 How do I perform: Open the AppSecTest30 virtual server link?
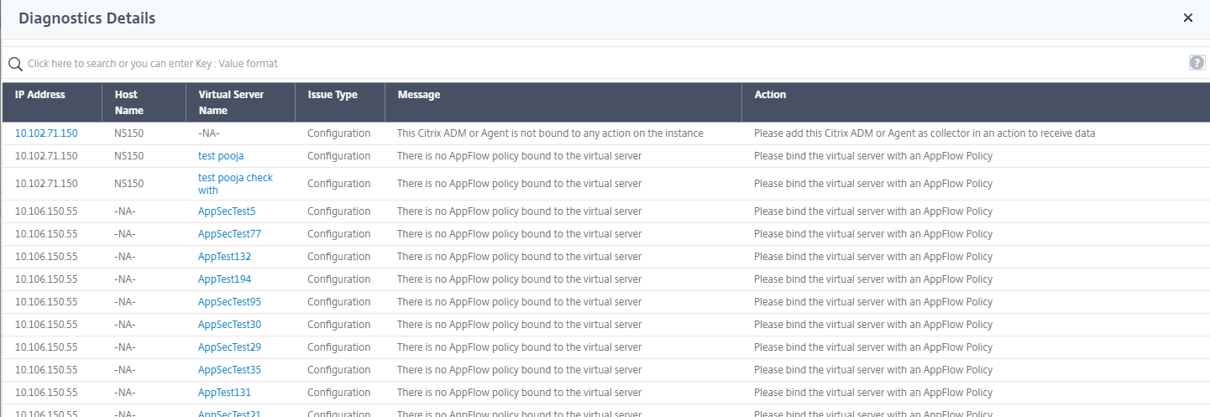tap(229, 325)
